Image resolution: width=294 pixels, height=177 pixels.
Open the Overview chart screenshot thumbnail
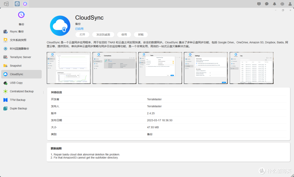pos(69,68)
